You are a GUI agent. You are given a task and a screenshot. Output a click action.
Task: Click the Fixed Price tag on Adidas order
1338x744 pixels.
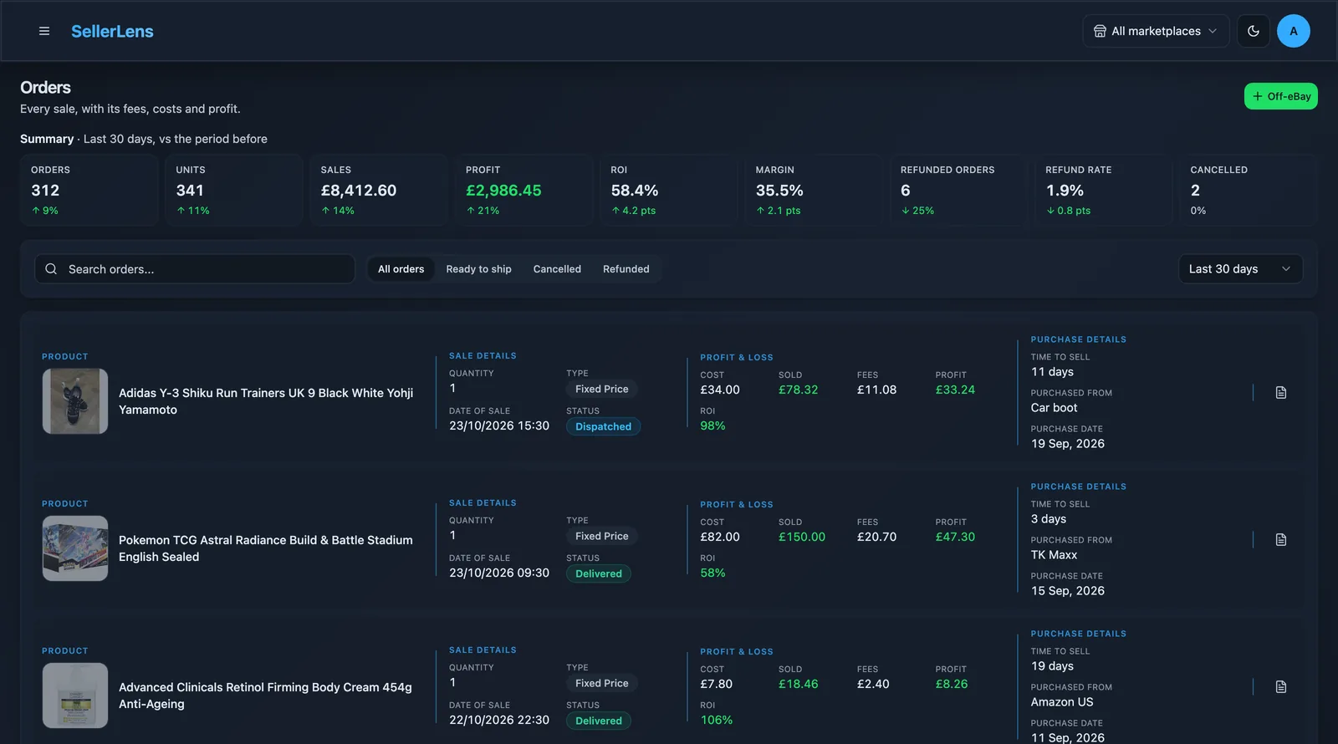602,389
